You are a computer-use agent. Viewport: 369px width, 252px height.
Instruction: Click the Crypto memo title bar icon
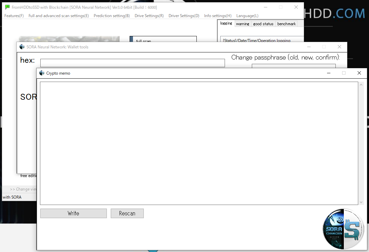[42, 73]
